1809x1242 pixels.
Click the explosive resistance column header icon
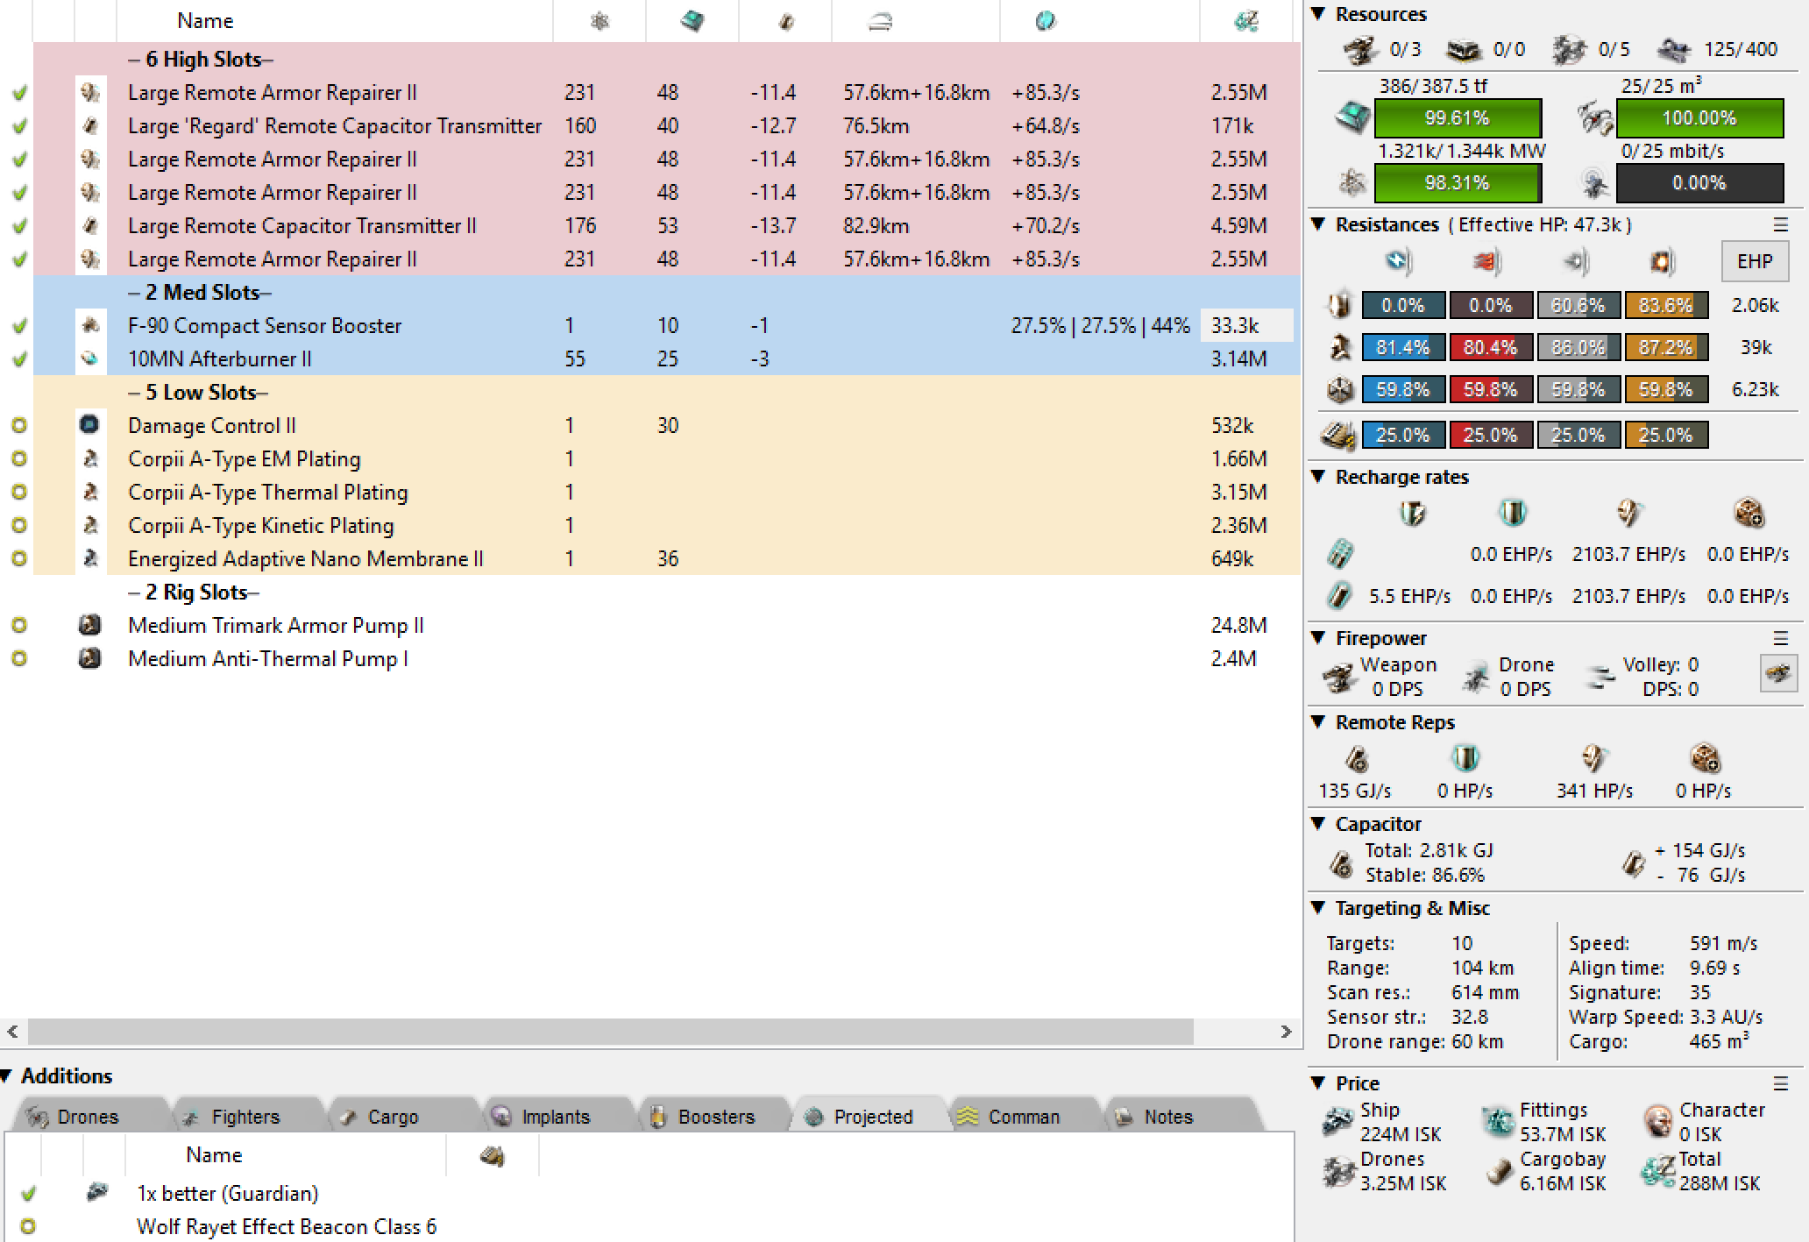1661,261
